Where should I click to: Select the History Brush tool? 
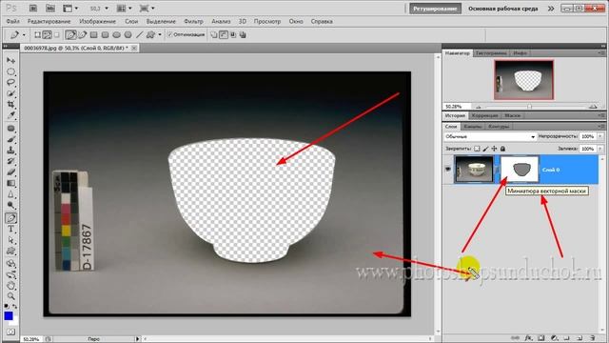click(x=10, y=161)
